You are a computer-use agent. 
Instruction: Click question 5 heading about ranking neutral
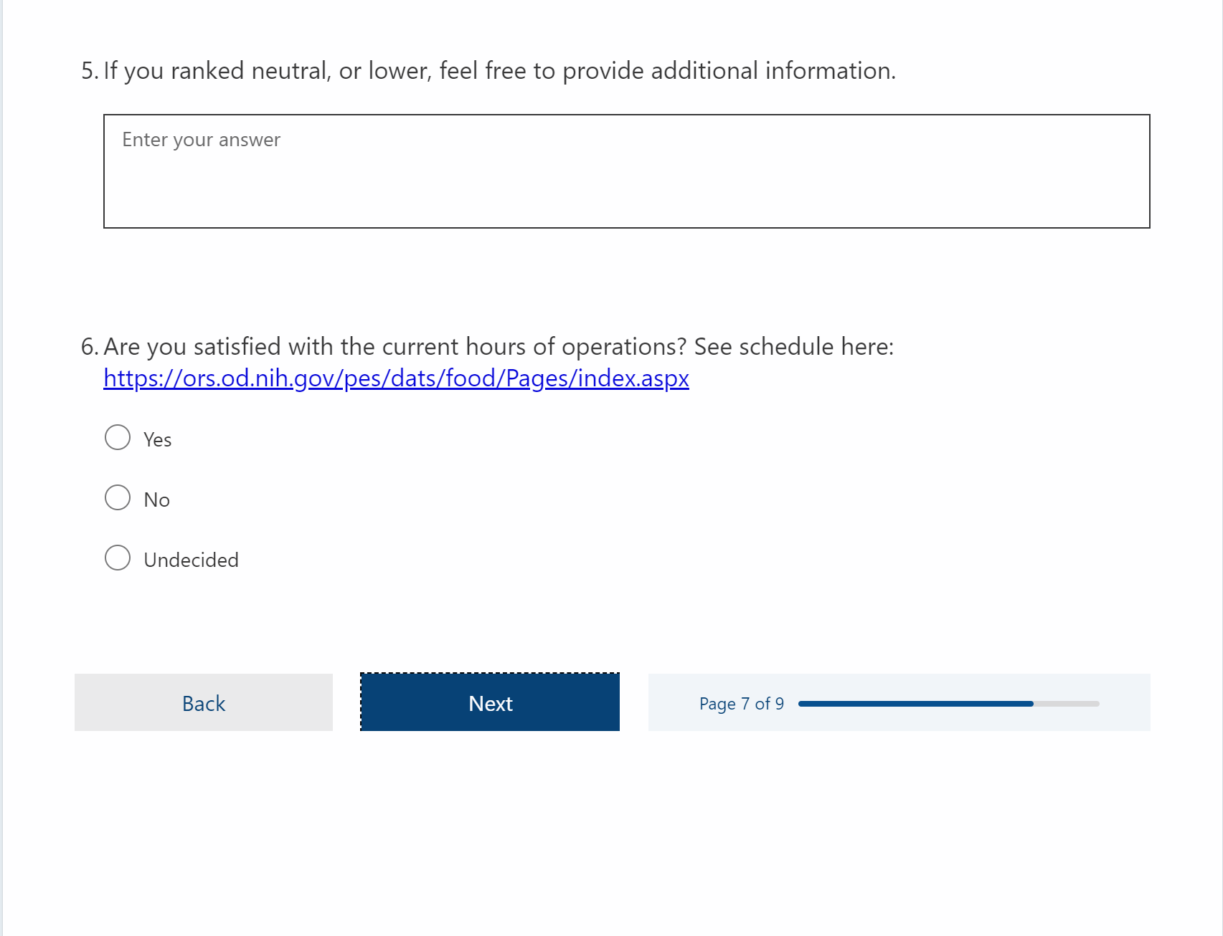pyautogui.click(x=499, y=71)
